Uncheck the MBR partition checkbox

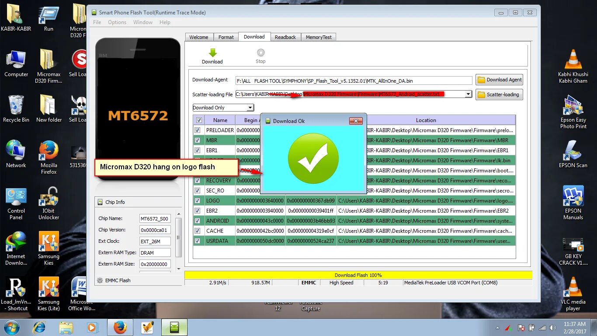tap(198, 140)
